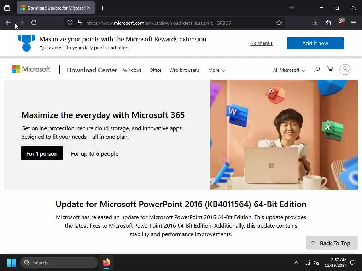The image size is (362, 271).
Task: Choose the For 1 person button
Action: pyautogui.click(x=42, y=153)
